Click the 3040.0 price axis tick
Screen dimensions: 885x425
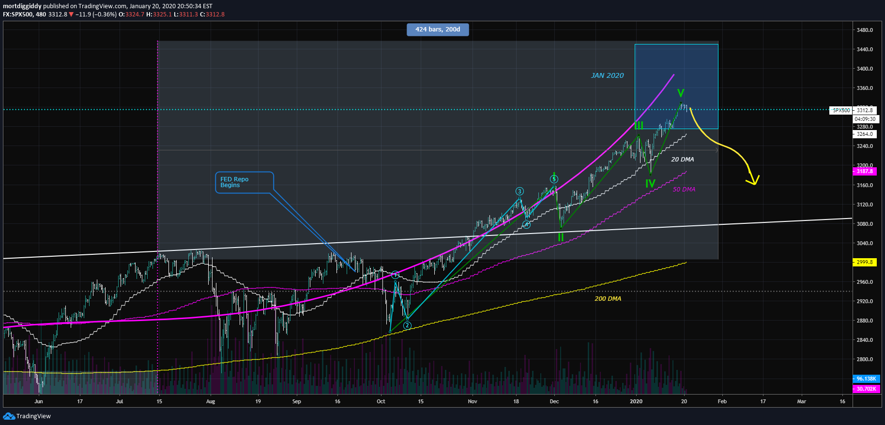coord(865,243)
